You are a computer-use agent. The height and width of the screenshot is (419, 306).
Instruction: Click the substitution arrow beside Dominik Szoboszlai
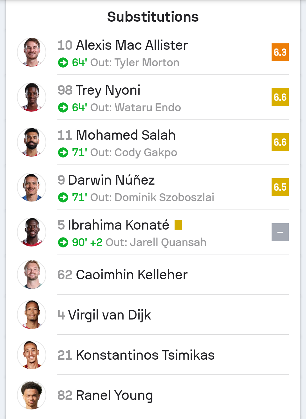63,197
